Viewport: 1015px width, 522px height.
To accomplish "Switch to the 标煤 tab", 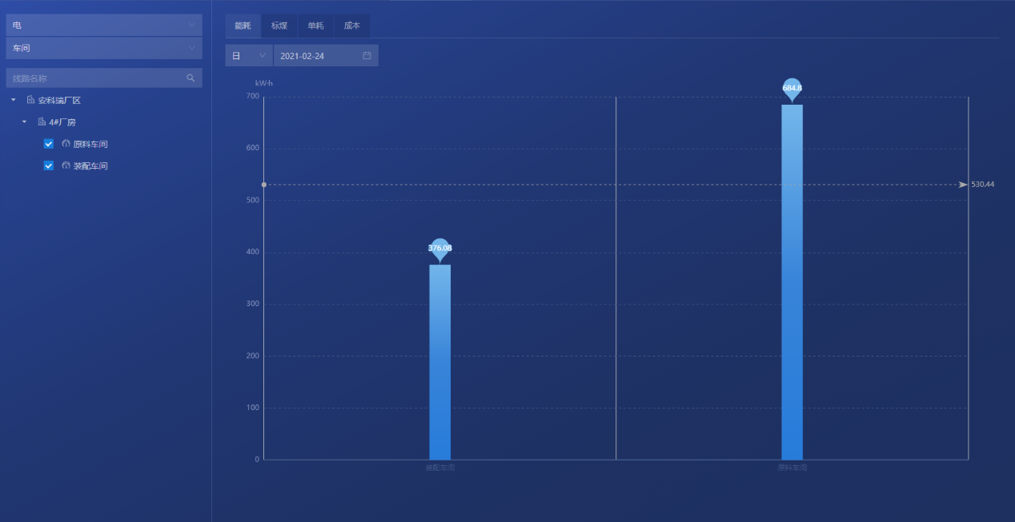I will (279, 26).
